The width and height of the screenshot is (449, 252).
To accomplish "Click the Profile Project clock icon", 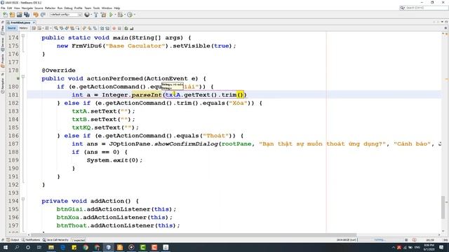I will click(130, 15).
